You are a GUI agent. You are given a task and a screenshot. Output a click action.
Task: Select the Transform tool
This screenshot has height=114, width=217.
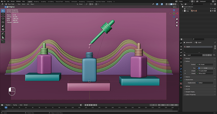click(x=3, y=29)
